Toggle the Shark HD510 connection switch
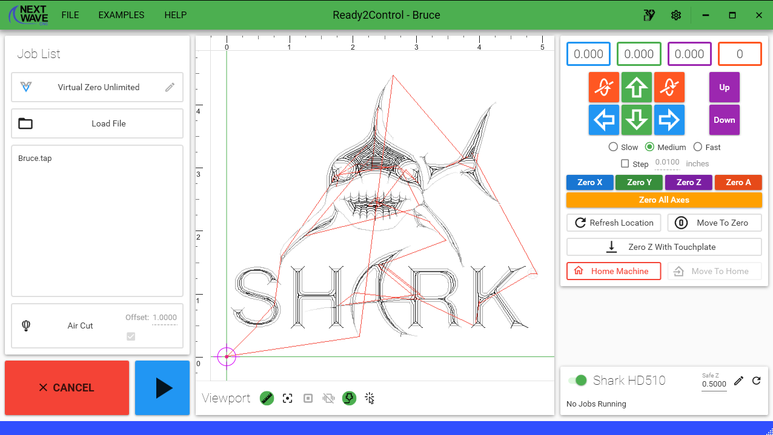Screen dimensions: 773x435 576,381
